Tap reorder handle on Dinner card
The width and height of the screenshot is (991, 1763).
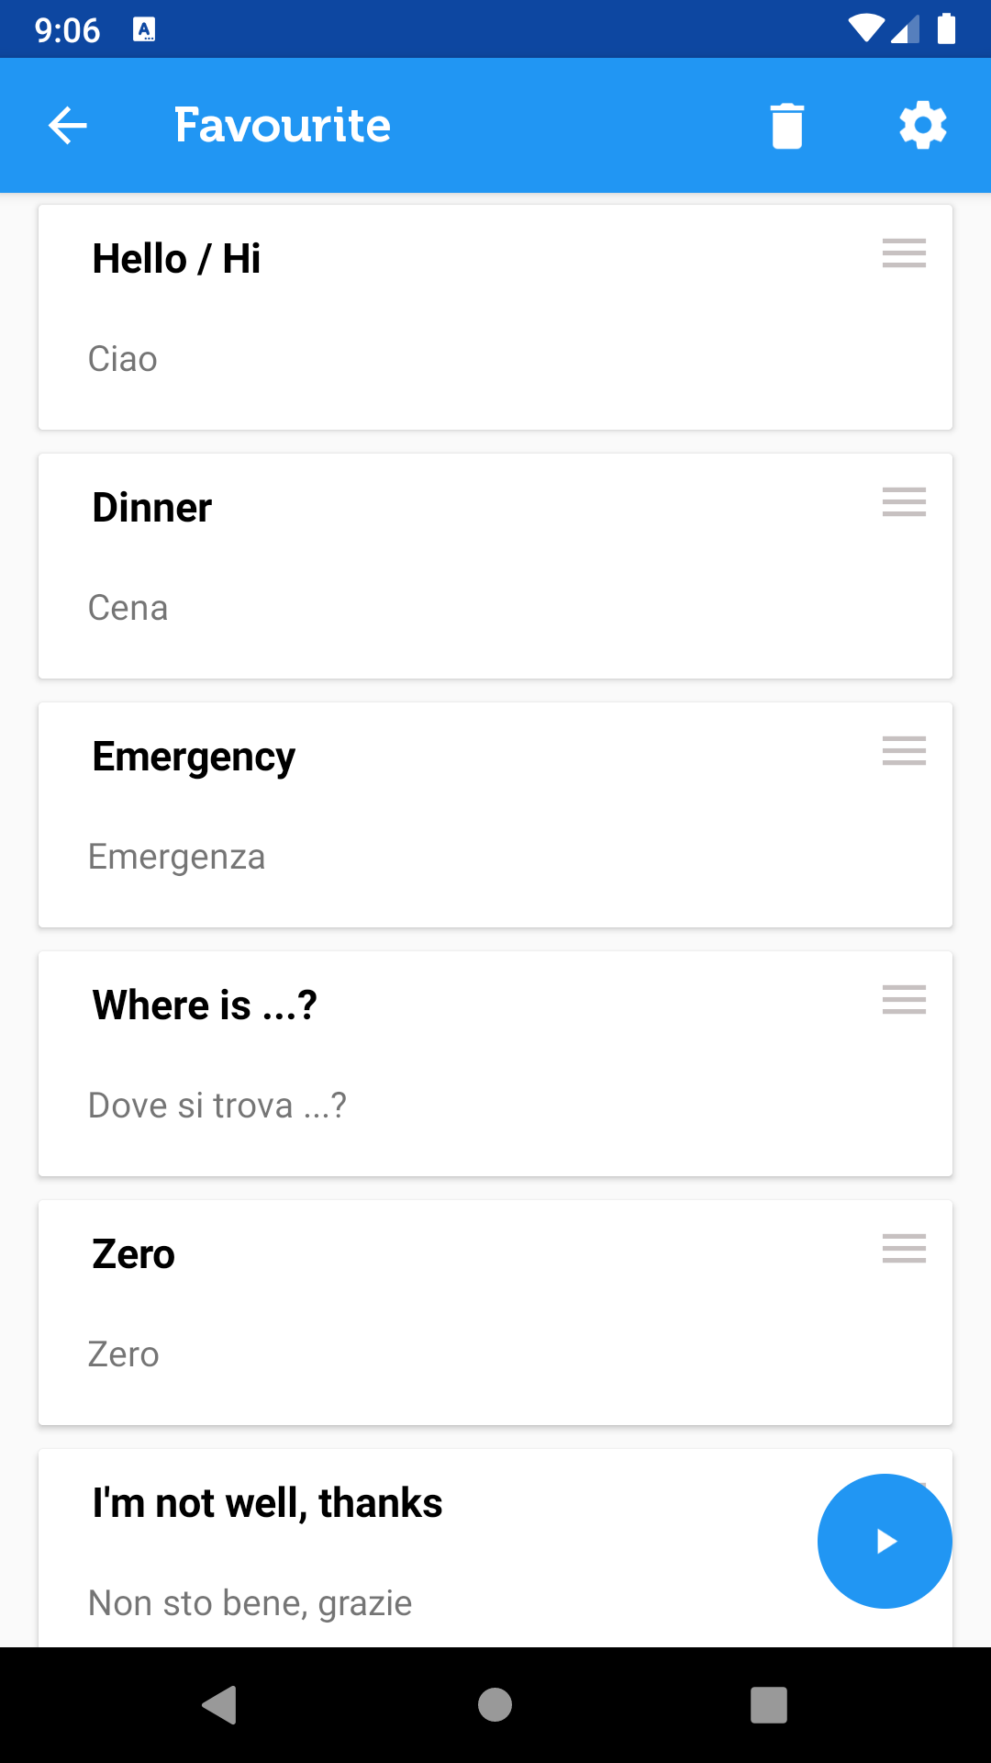[x=904, y=501]
